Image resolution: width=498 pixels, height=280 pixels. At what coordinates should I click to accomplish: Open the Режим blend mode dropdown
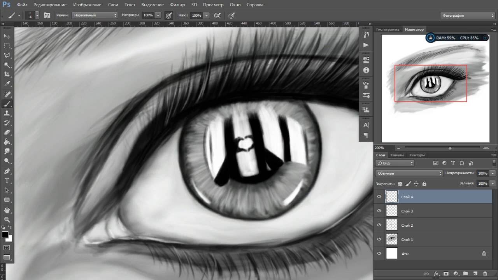(x=95, y=15)
